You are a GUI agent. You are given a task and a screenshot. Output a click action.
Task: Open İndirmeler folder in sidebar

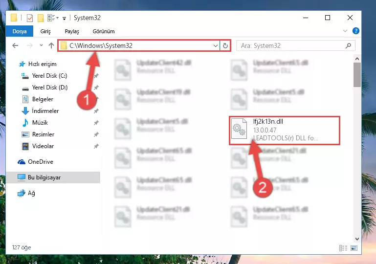pyautogui.click(x=45, y=111)
